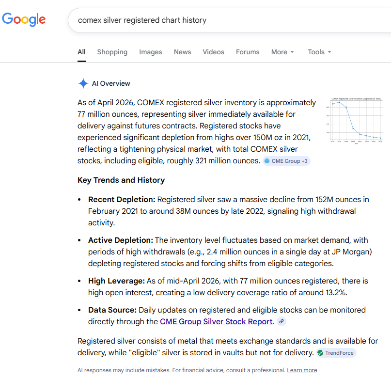Expand the More dropdown
The height and width of the screenshot is (379, 391).
click(282, 52)
